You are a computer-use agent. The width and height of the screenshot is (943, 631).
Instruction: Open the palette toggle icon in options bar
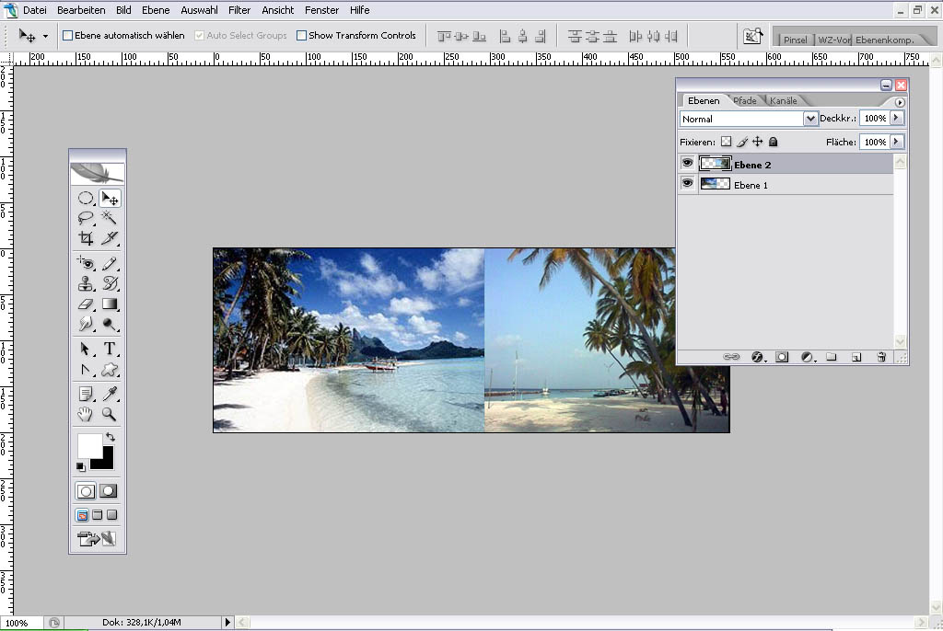point(753,36)
